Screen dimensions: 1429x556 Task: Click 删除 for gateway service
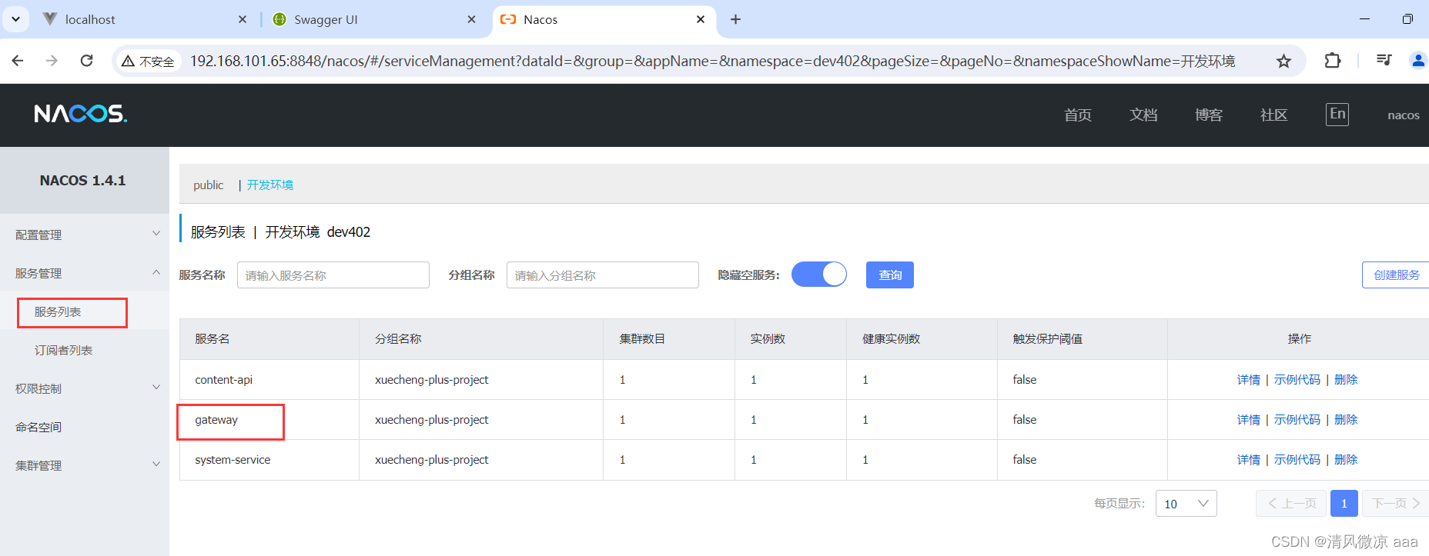pos(1346,420)
